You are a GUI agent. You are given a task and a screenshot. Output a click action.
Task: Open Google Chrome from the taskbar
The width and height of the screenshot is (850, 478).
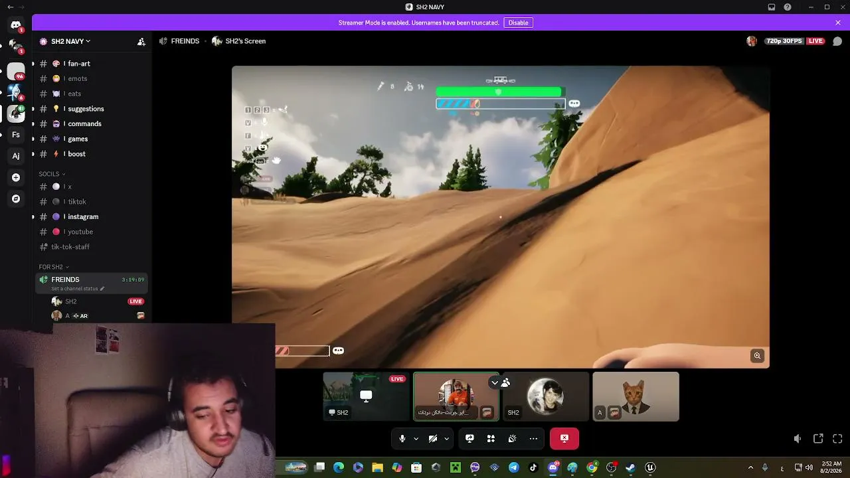(592, 467)
